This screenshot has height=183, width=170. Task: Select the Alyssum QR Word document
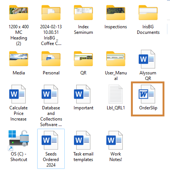[x=147, y=59]
